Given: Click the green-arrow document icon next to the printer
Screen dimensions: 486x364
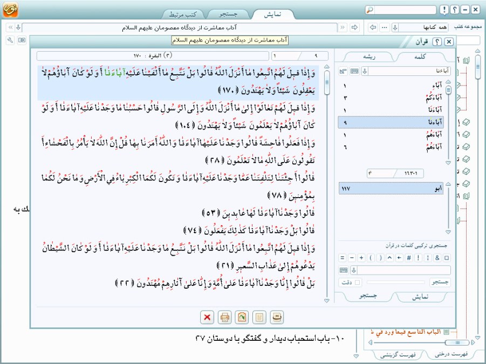Looking at the screenshot, I should (242, 317).
